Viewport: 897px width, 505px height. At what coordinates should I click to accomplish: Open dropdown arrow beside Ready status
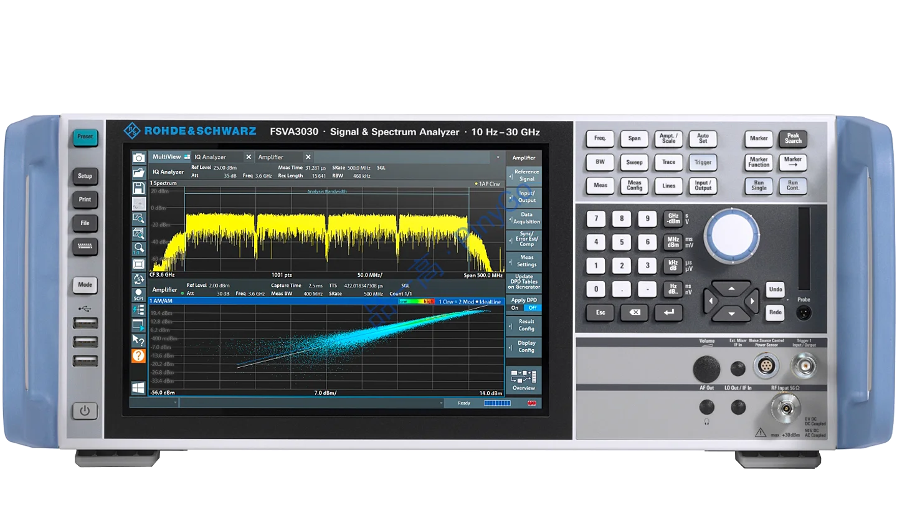coord(442,403)
